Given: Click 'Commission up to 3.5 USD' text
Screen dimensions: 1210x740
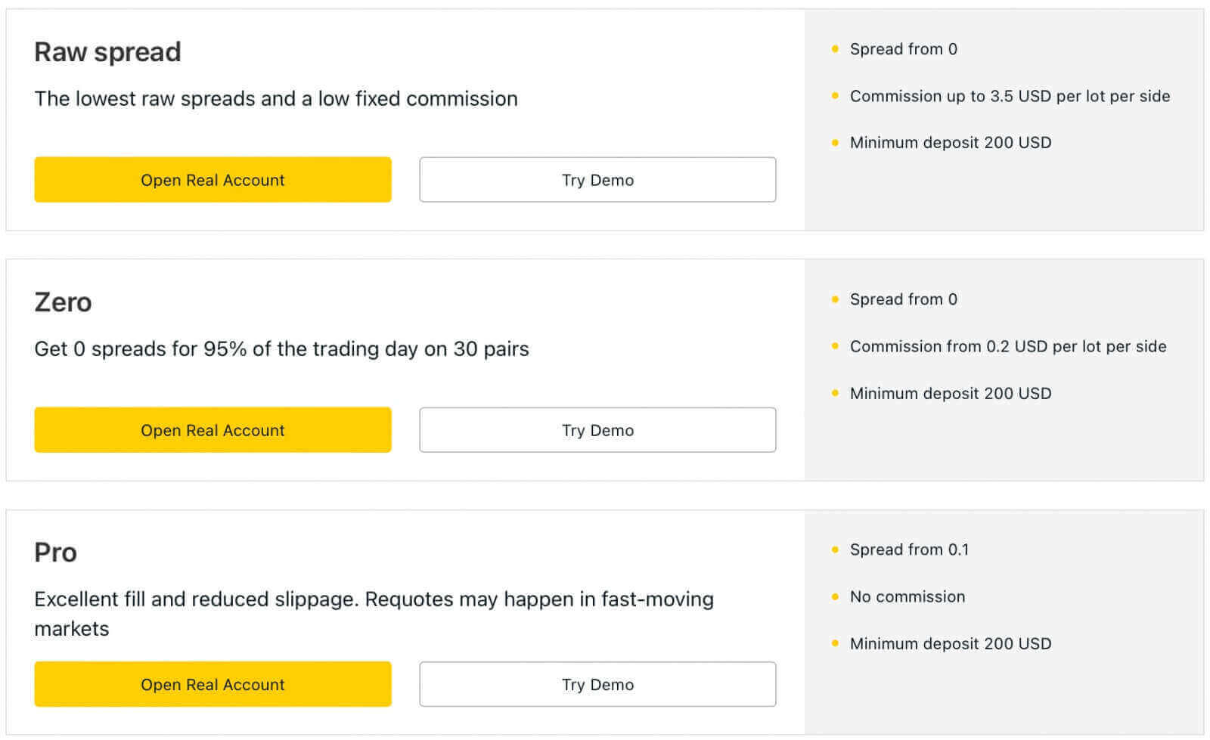Looking at the screenshot, I should [1010, 96].
